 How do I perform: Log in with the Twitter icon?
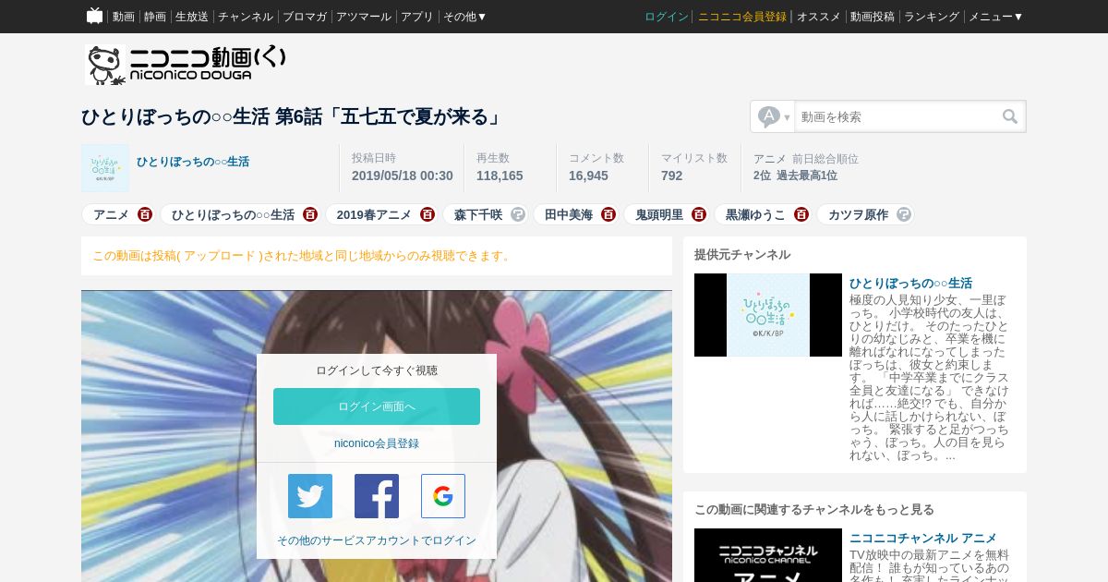click(x=310, y=496)
